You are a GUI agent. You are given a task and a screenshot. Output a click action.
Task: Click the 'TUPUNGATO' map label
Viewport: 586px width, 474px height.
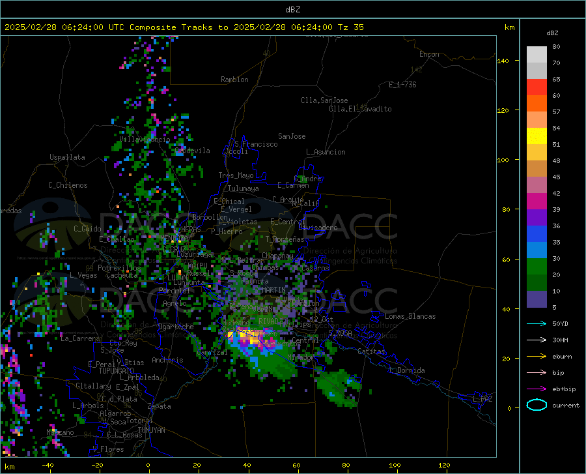tap(117, 371)
